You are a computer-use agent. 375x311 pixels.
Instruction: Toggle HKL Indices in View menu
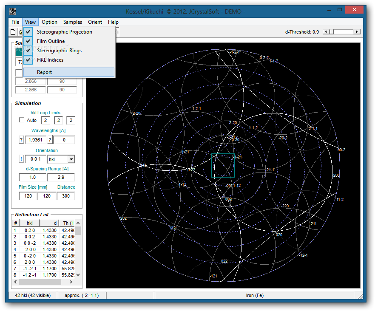click(x=69, y=60)
